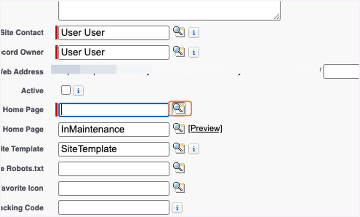Show info help next to Active checkbox
The image size is (360, 217).
click(78, 91)
